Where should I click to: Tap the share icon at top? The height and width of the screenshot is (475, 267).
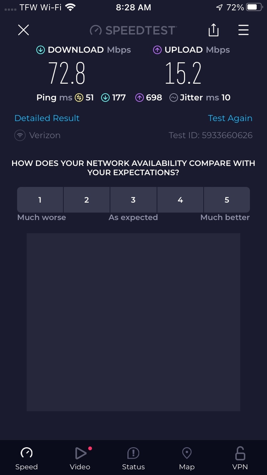click(x=213, y=30)
